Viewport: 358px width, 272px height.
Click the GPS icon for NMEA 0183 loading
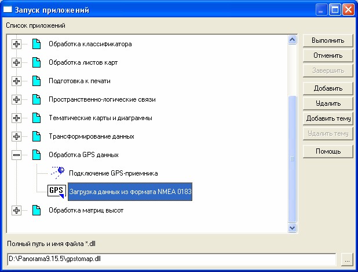[56, 191]
